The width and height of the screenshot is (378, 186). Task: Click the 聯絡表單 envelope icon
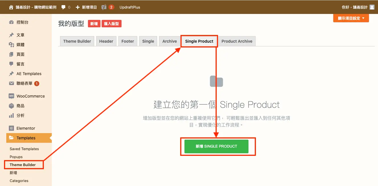coord(11,83)
